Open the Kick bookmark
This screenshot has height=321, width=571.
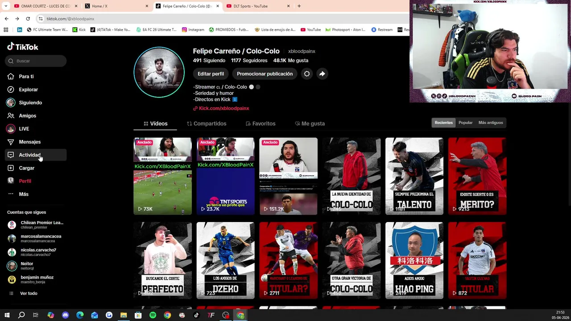tap(79, 30)
